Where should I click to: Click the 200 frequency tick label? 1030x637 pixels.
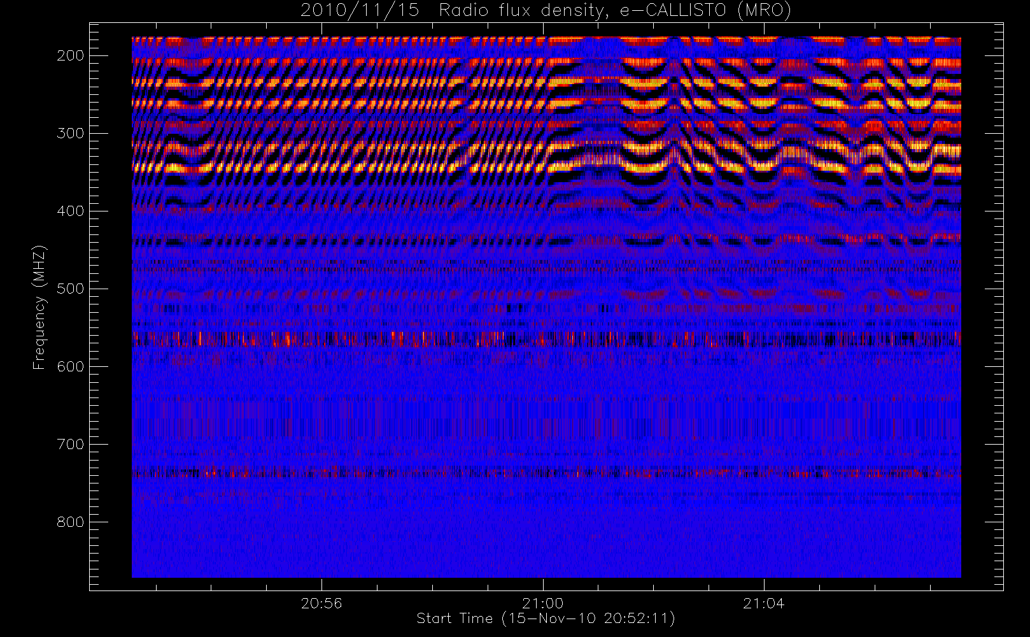(x=70, y=55)
